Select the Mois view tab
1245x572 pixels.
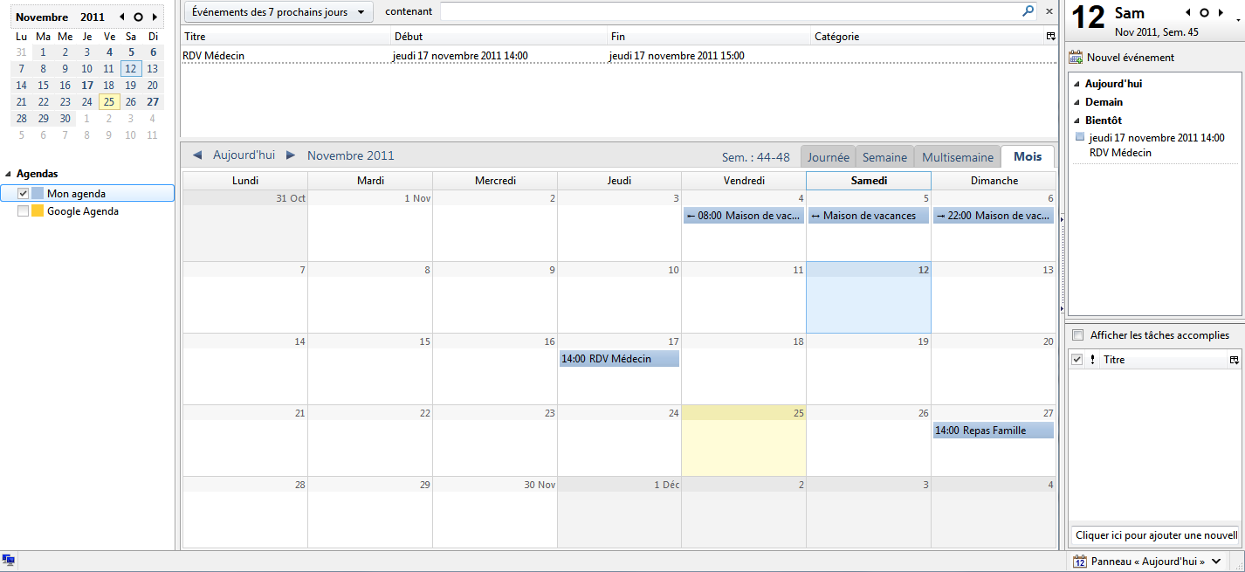(x=1028, y=156)
